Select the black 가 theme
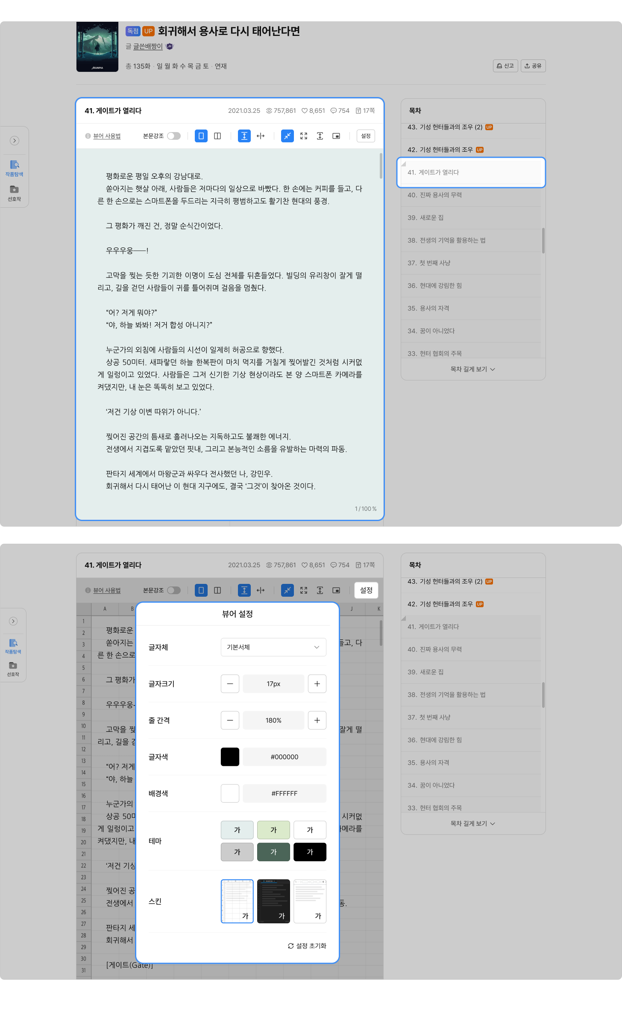 (x=310, y=852)
